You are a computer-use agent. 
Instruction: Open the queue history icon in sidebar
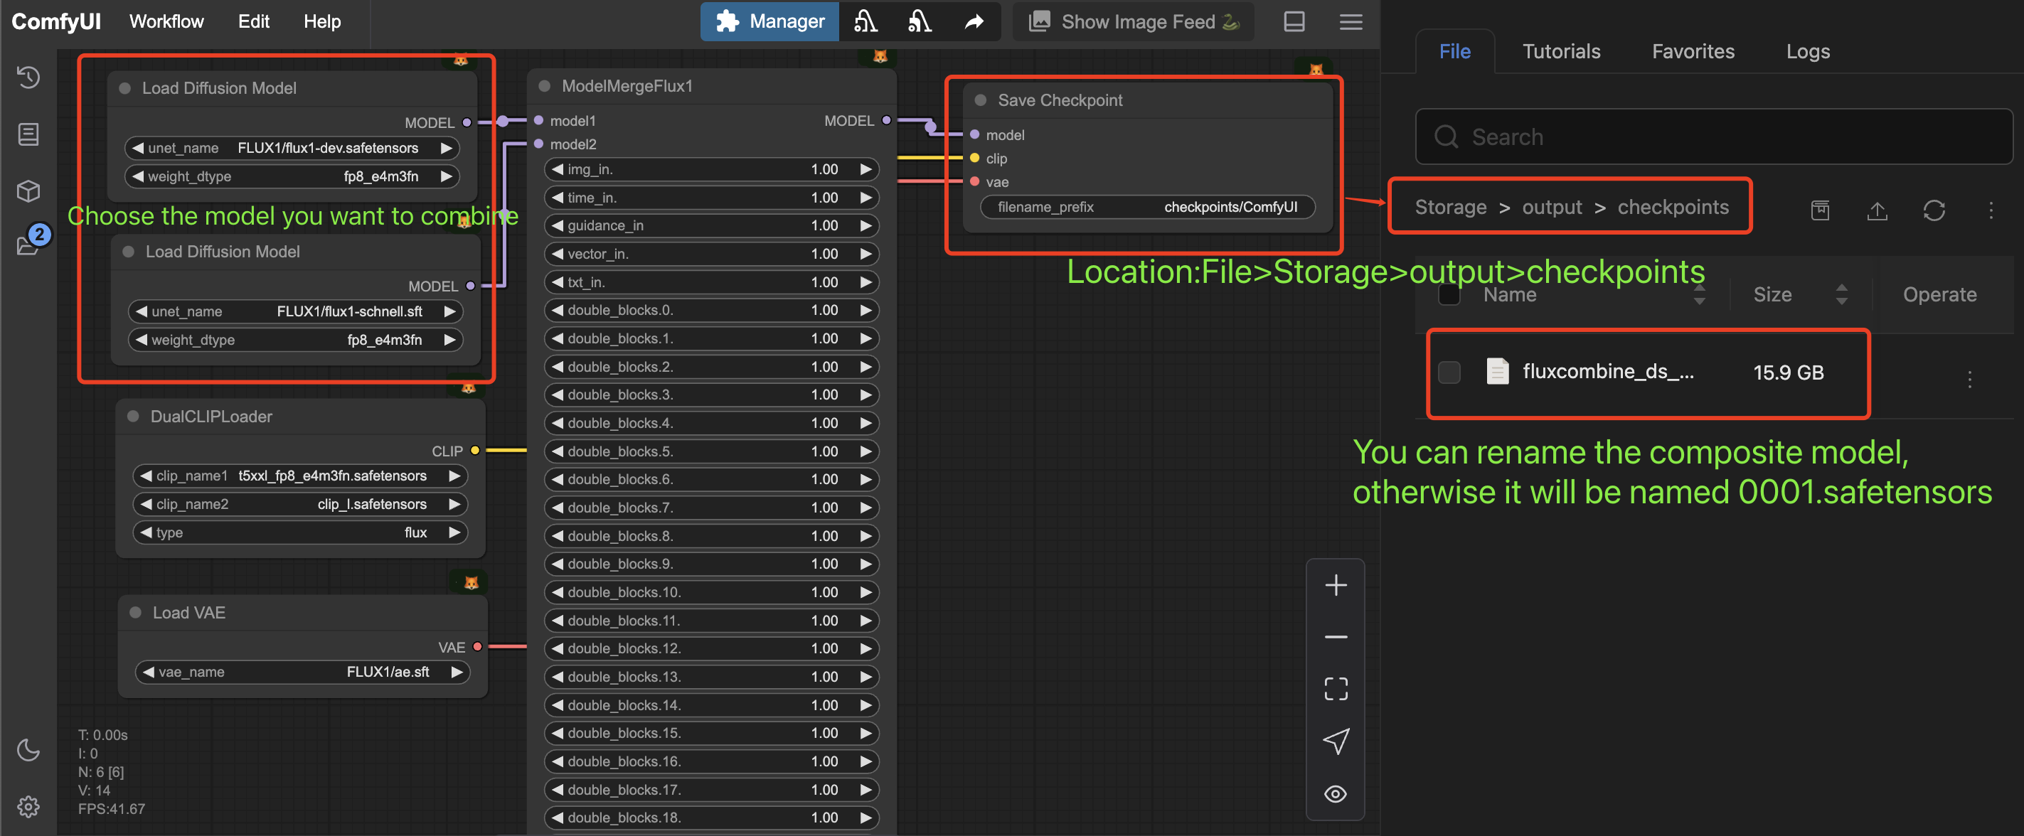tap(28, 77)
